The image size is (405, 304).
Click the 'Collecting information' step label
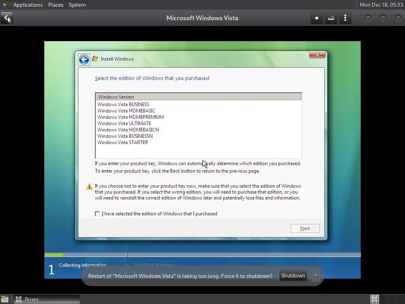click(x=83, y=265)
